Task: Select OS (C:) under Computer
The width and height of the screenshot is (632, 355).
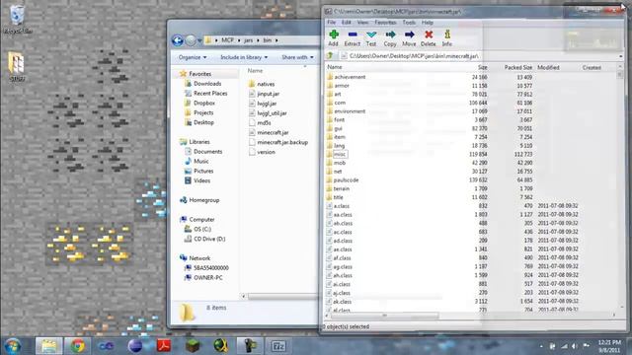Action: pyautogui.click(x=202, y=229)
